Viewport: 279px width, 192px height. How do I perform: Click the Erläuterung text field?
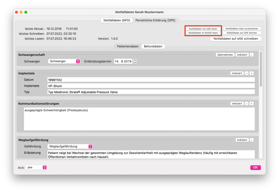click(x=151, y=154)
